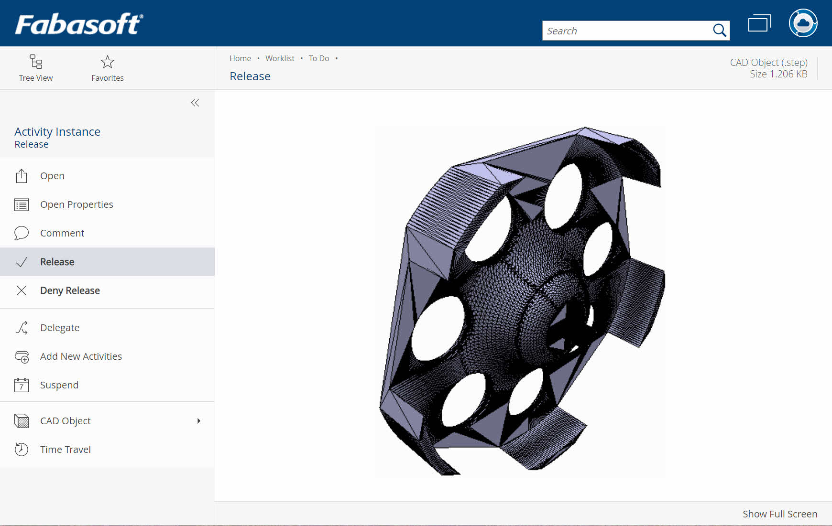Open the cloud account menu

[803, 22]
